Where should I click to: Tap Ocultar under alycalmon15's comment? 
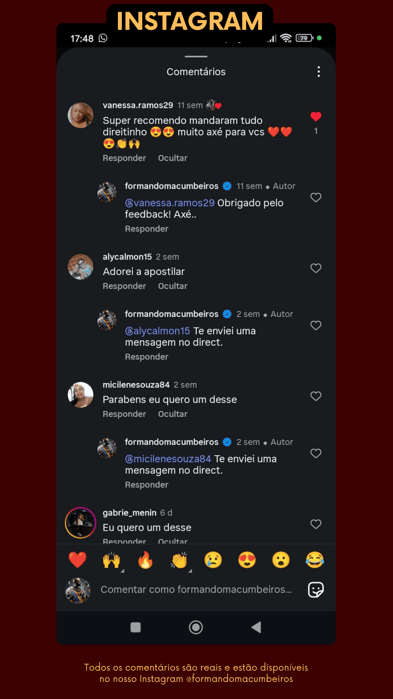[172, 286]
